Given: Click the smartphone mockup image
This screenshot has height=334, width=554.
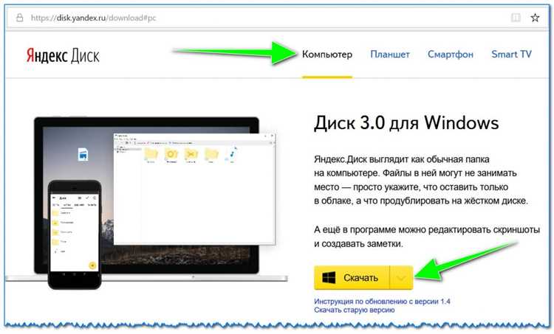Looking at the screenshot, I should click(72, 233).
